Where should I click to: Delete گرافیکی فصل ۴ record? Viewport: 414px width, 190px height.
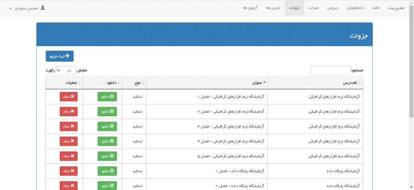(x=69, y=141)
